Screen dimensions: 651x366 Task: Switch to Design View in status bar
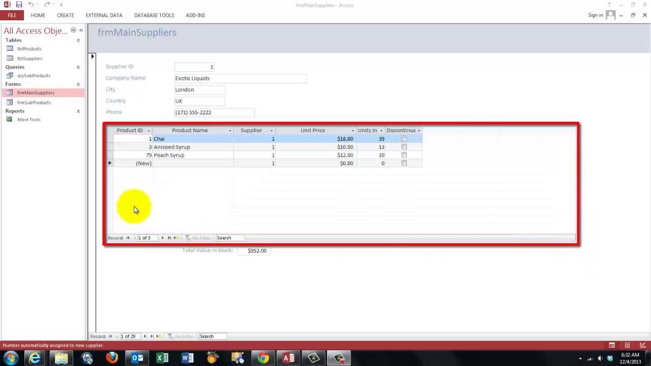click(x=642, y=346)
